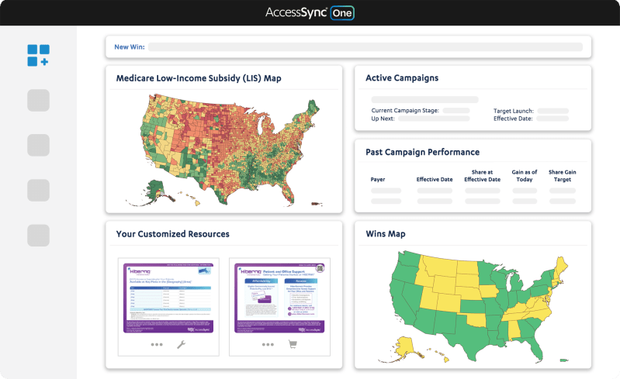620x379 pixels.
Task: Click the Share at Effective Date column header
Action: click(x=482, y=176)
